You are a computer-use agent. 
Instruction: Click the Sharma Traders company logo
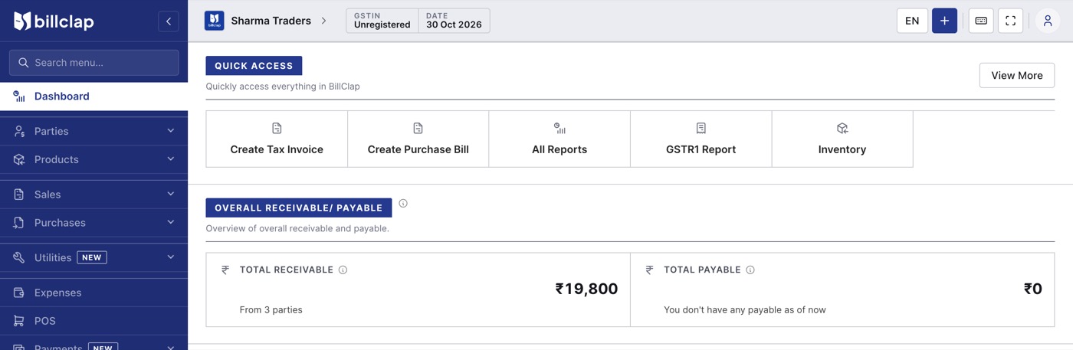tap(214, 21)
